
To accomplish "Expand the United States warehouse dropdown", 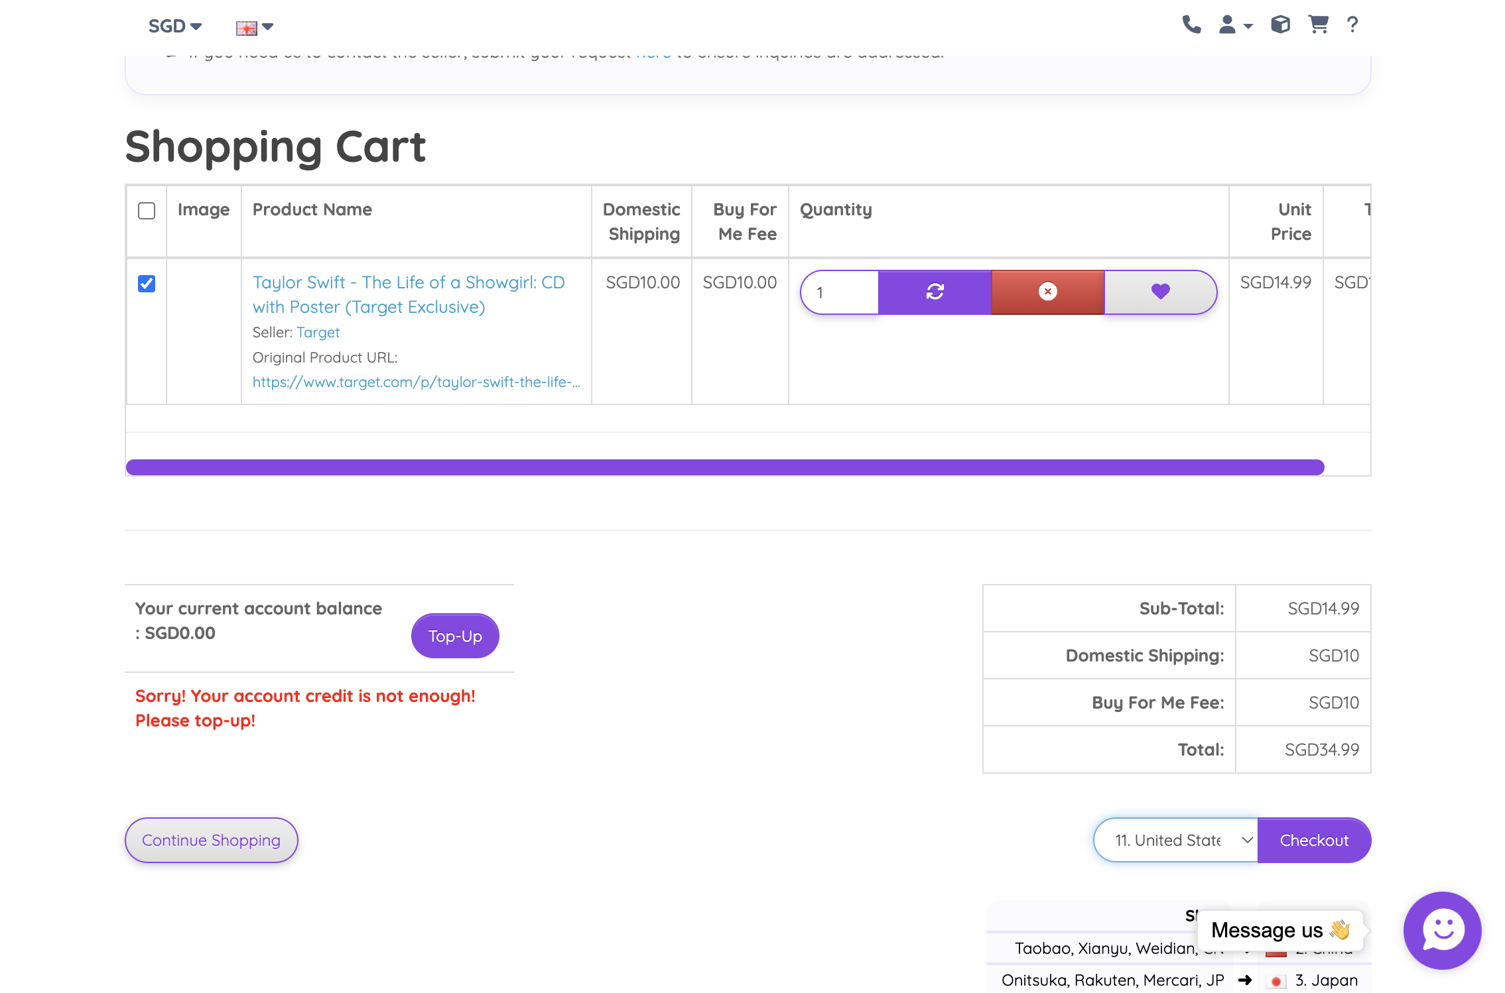I will tap(1175, 840).
